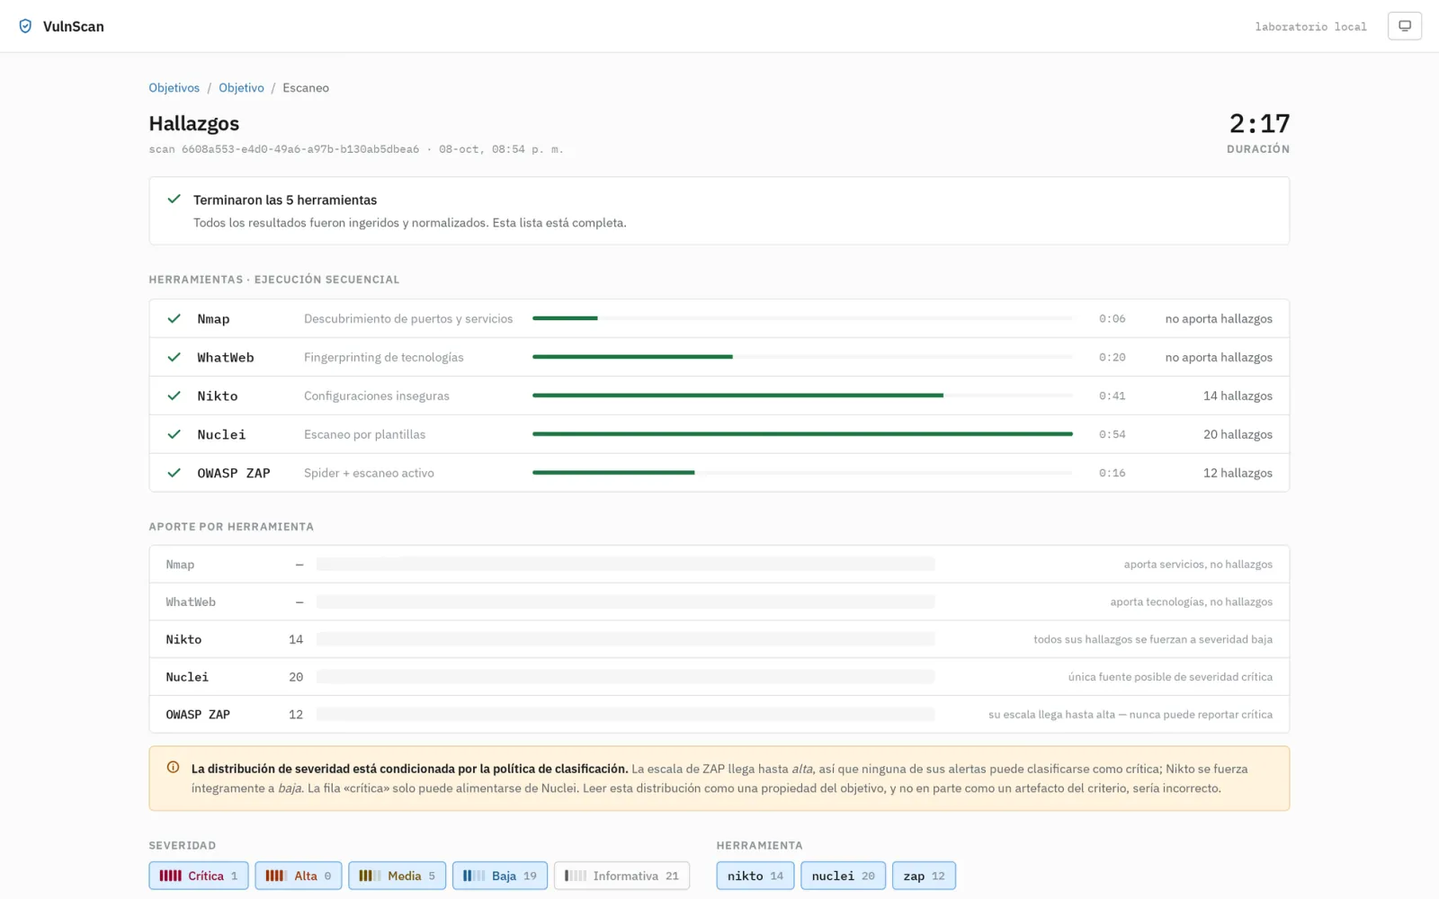The image size is (1439, 899).
Task: Click 'todos sus hallazgos se fuerzan a severidad baja'
Action: click(1153, 639)
